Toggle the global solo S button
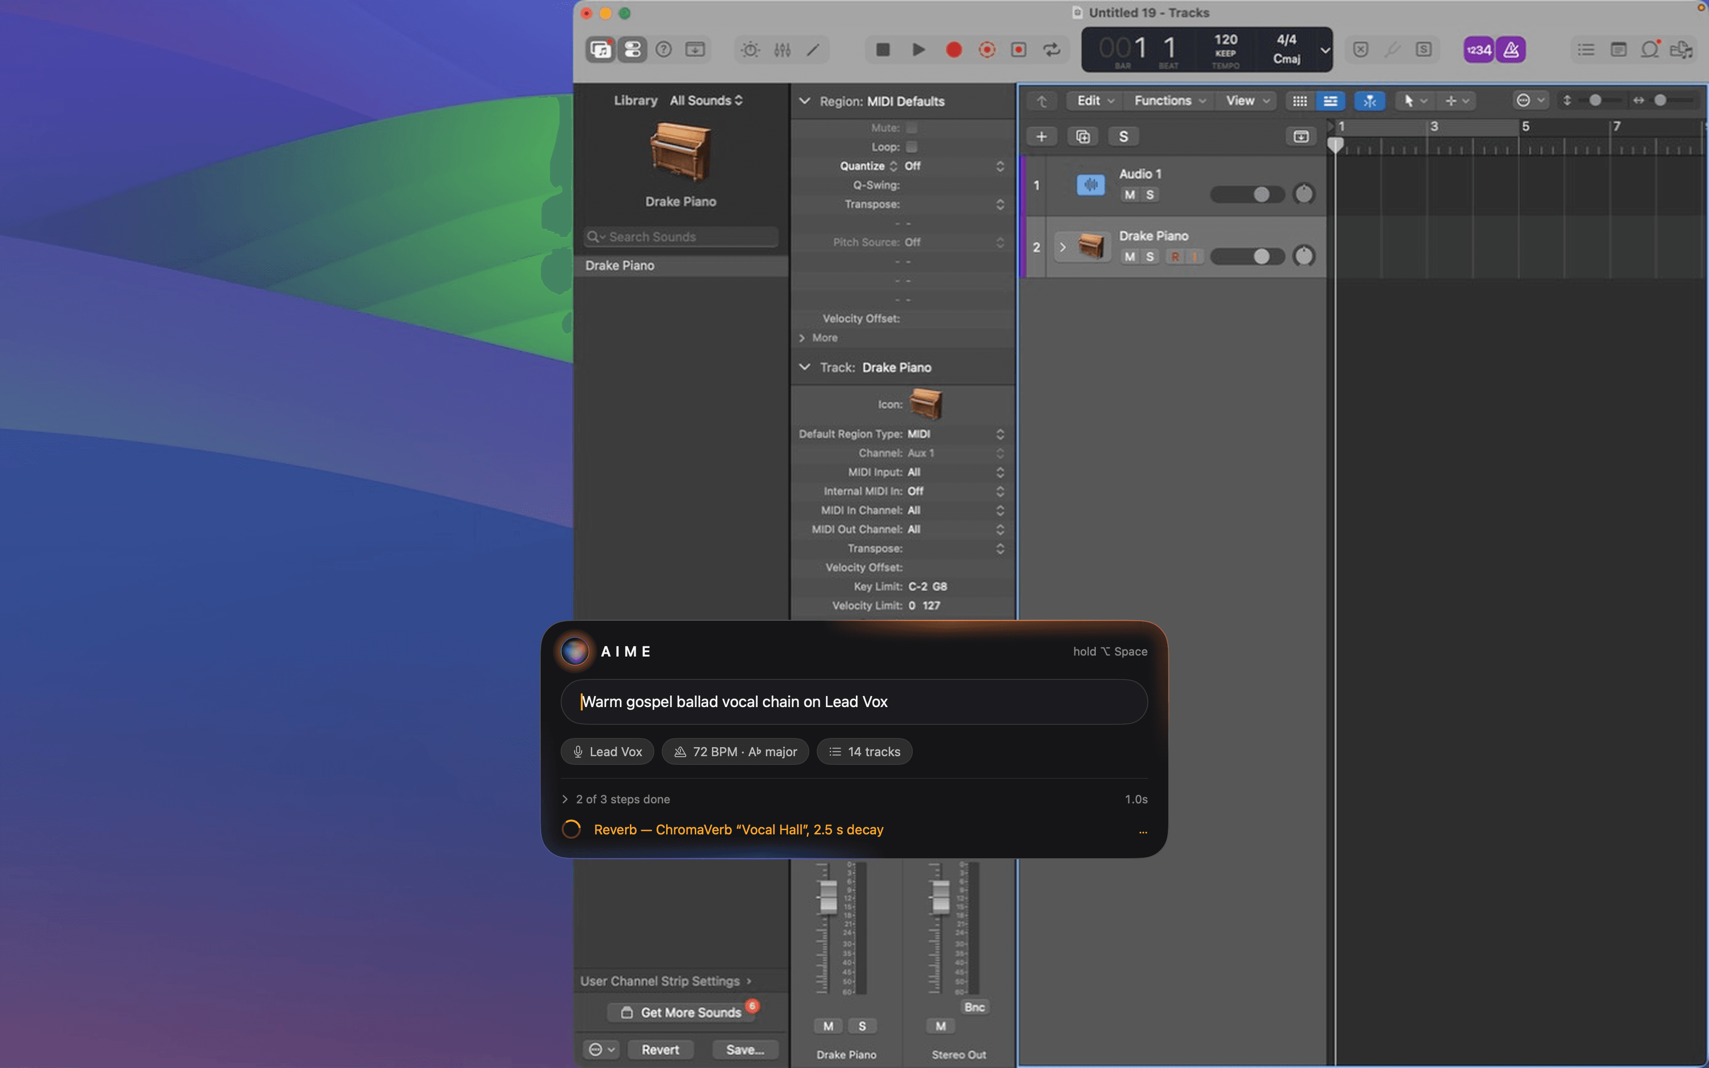 pos(1123,136)
